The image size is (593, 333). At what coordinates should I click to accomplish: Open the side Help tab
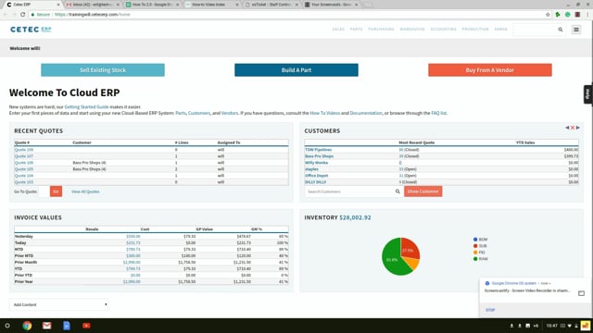587,94
